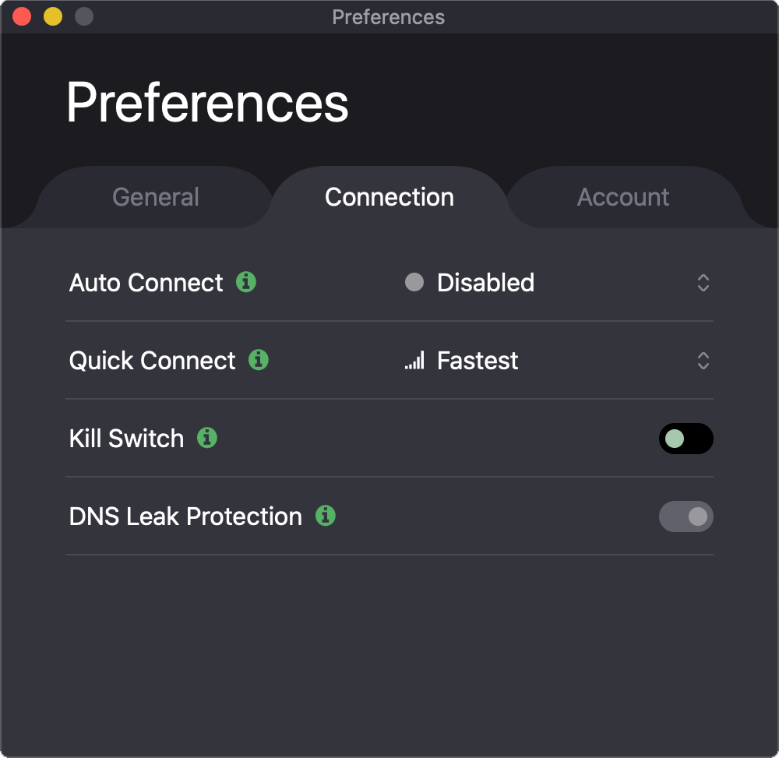This screenshot has height=758, width=779.
Task: Switch to the Account tab
Action: click(623, 197)
